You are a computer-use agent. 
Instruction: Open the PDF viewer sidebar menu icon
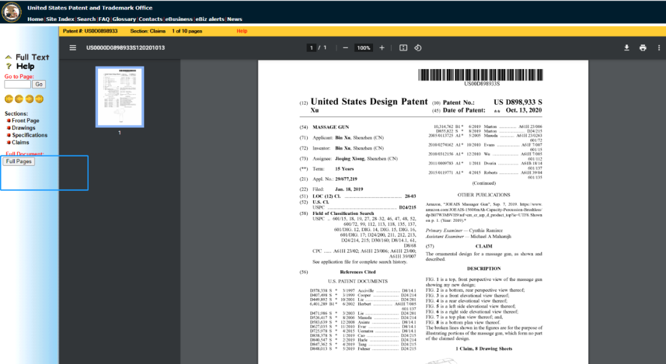[x=73, y=48]
